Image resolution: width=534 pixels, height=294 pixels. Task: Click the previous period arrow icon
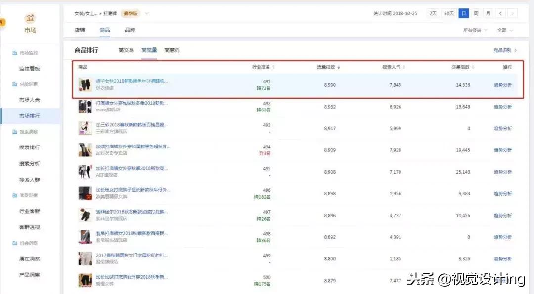500,13
